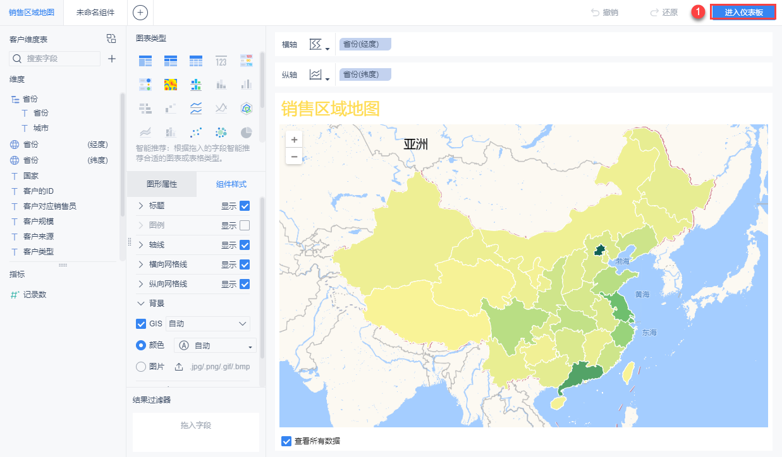
Task: Open the GIS 自动 dropdown
Action: [x=208, y=324]
